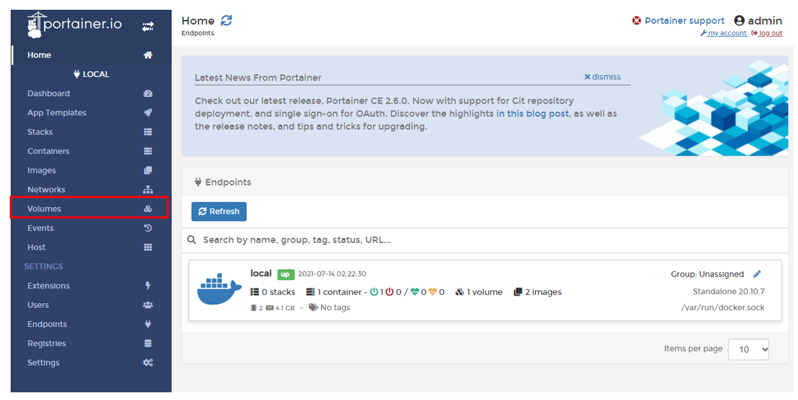Open the Settings page in sidebar

coord(91,363)
